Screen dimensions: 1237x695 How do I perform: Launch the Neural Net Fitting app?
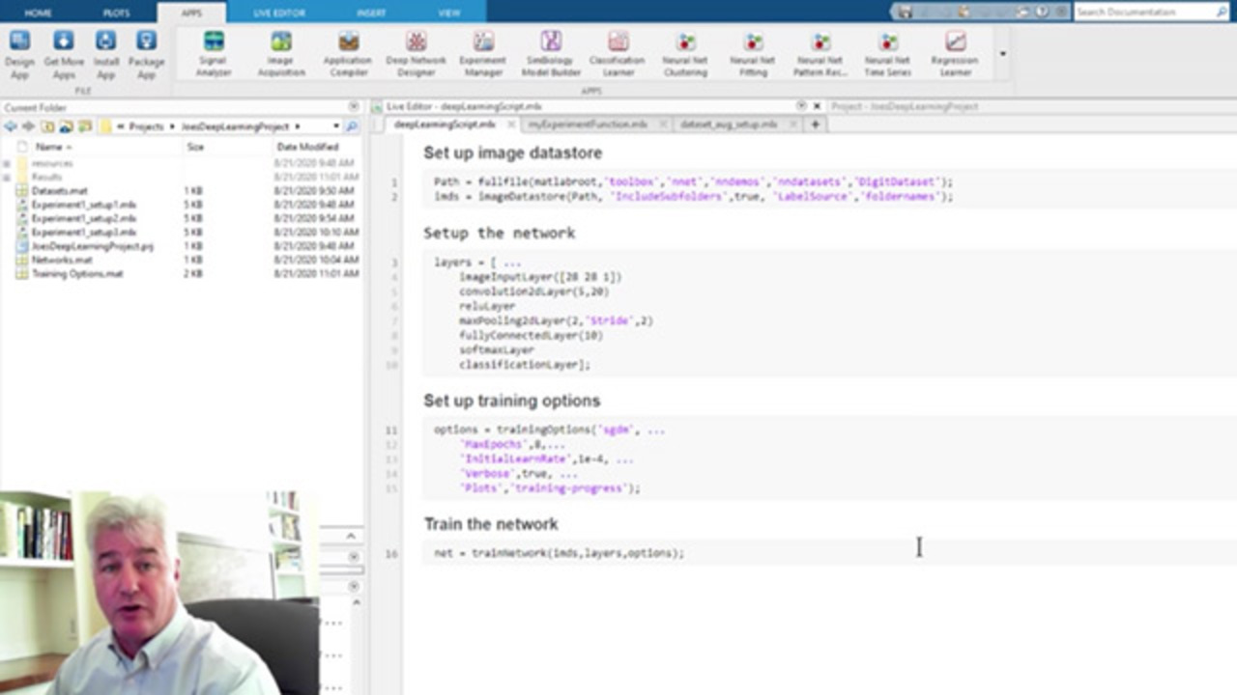click(x=752, y=52)
